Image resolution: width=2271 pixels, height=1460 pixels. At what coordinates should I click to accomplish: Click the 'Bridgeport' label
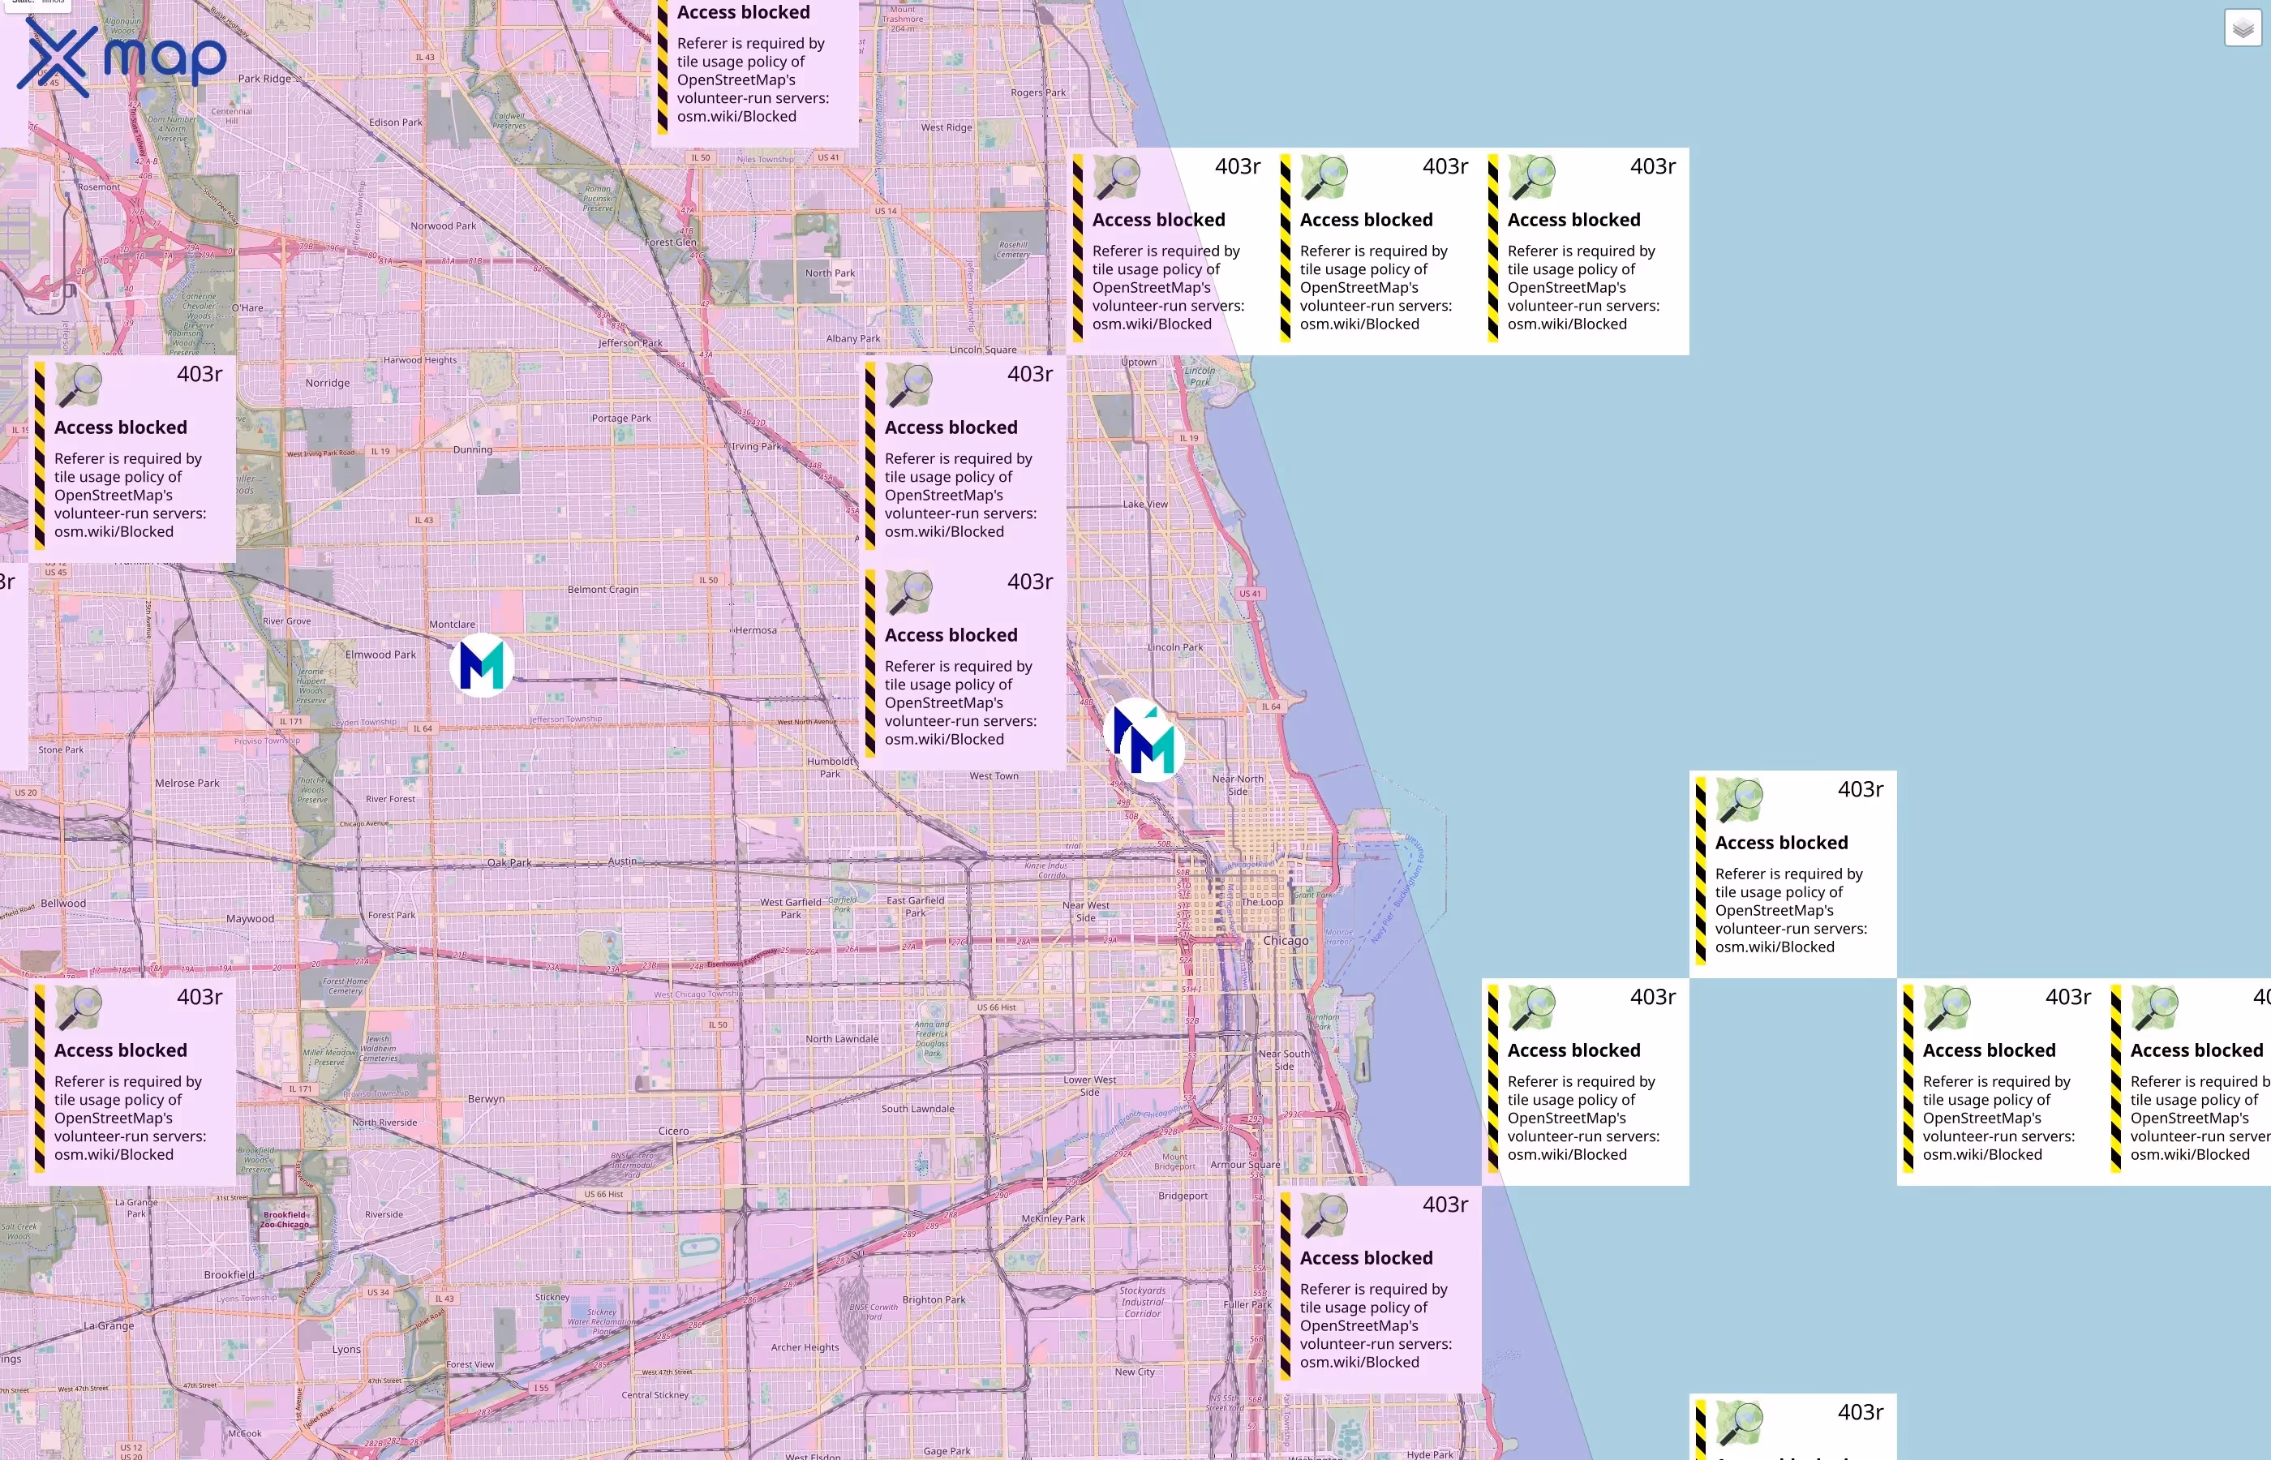tap(1183, 1196)
